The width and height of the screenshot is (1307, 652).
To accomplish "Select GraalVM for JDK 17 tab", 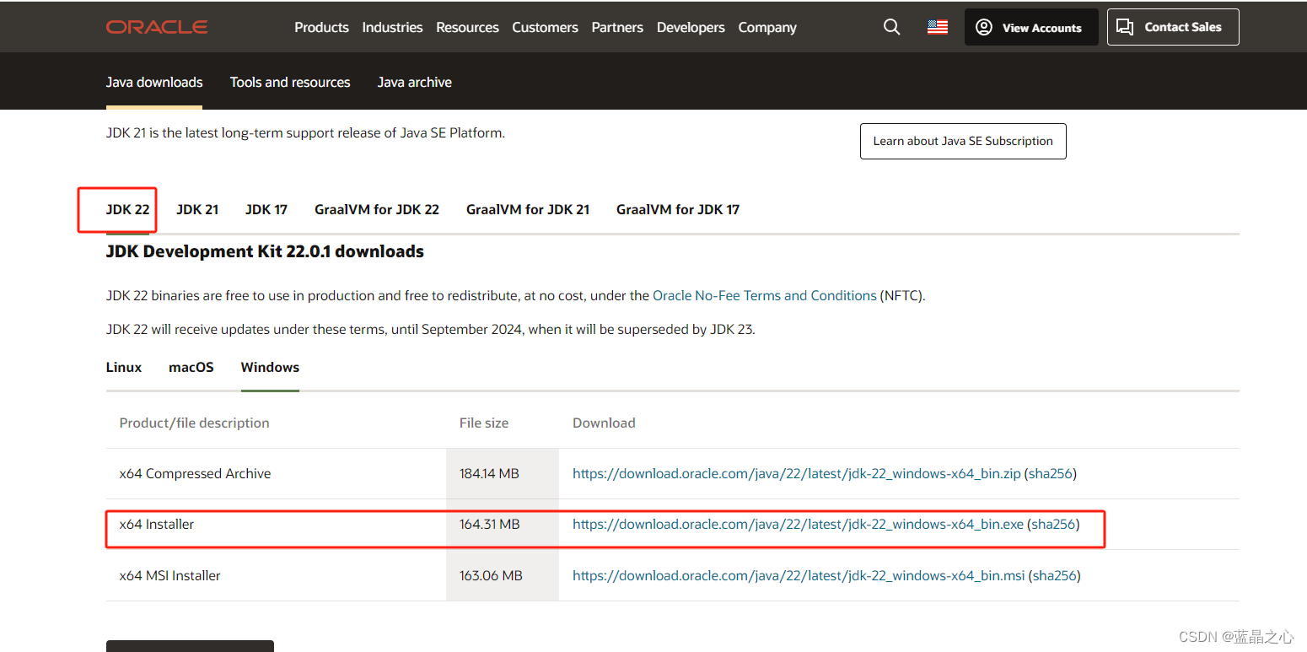I will [x=678, y=209].
